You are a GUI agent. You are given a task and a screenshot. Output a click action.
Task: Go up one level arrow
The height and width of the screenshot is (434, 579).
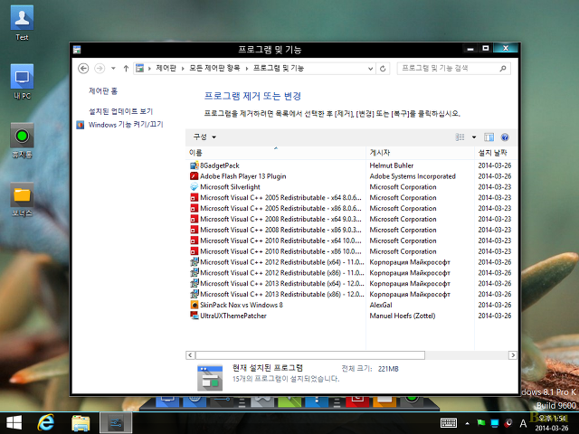[x=126, y=69]
